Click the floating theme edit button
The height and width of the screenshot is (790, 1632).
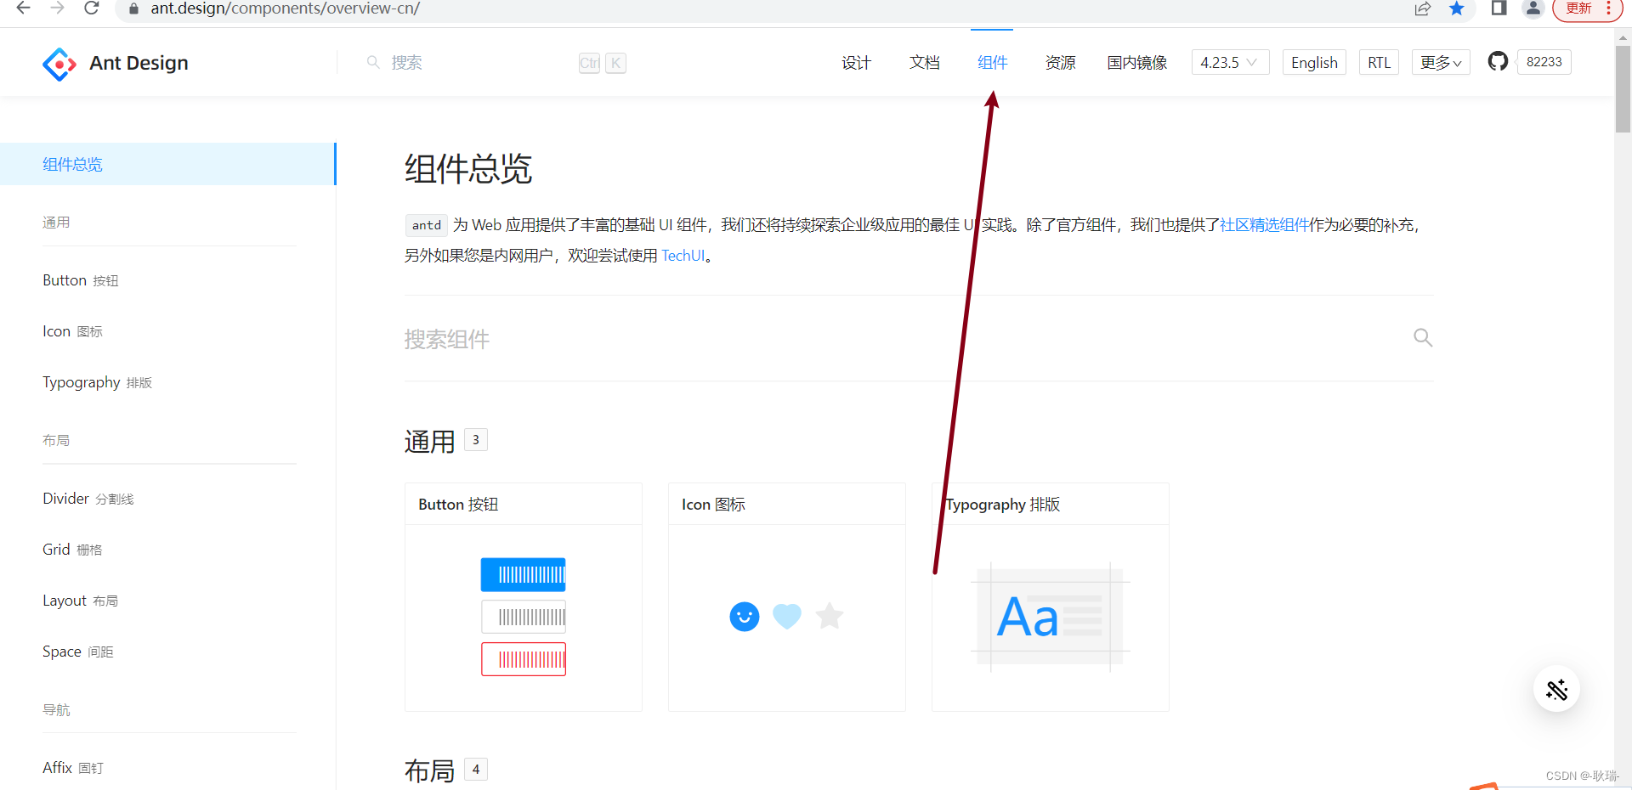click(1556, 689)
